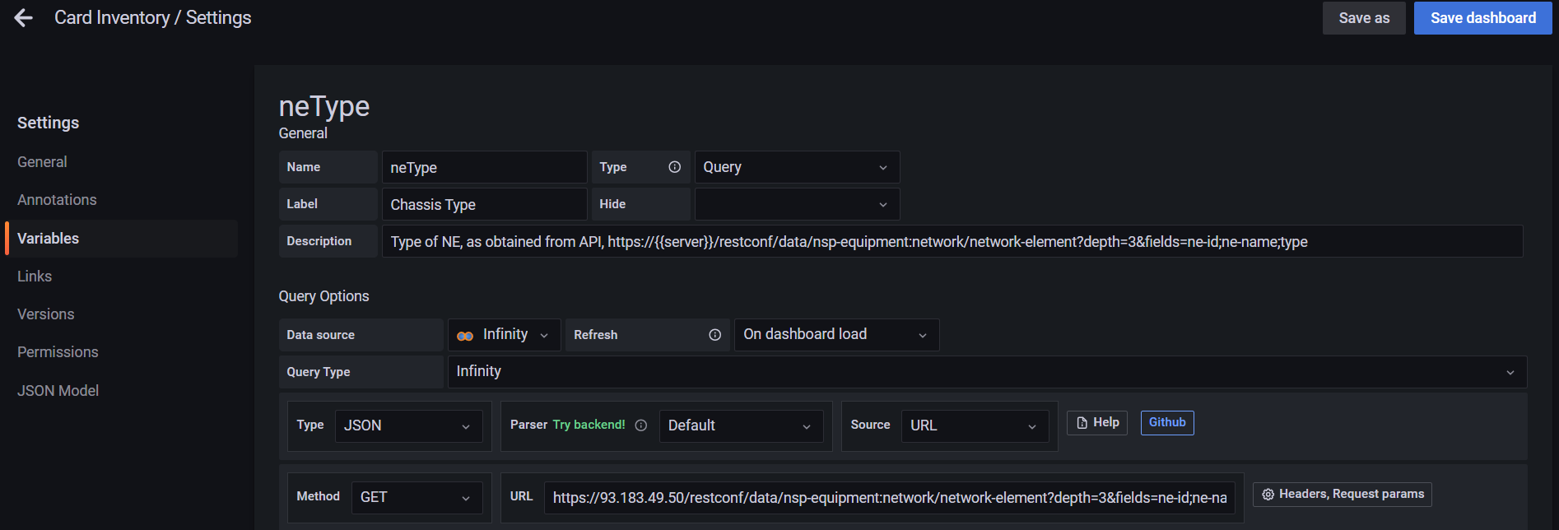Open Headers, Request params options
Screen dimensions: 1559x530
point(1343,495)
